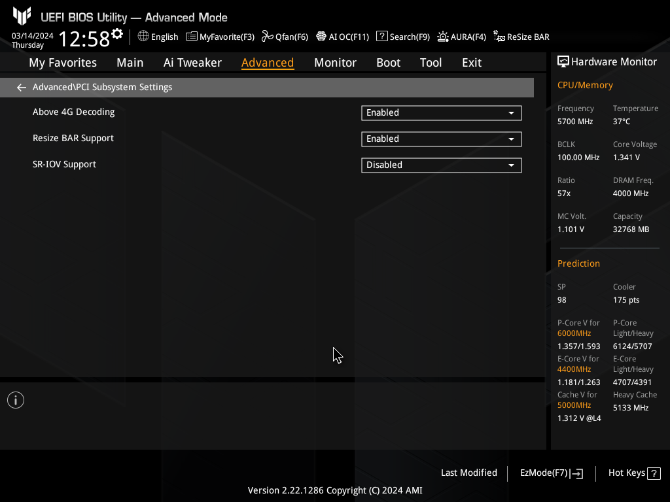
Task: Open Above 4G Decoding dropdown
Action: [x=442, y=112]
